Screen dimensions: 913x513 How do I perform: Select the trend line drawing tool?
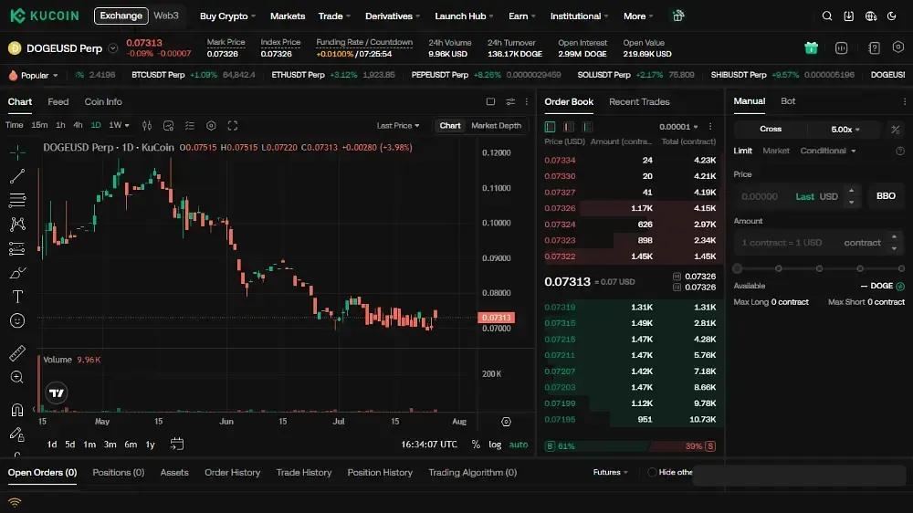pos(17,176)
